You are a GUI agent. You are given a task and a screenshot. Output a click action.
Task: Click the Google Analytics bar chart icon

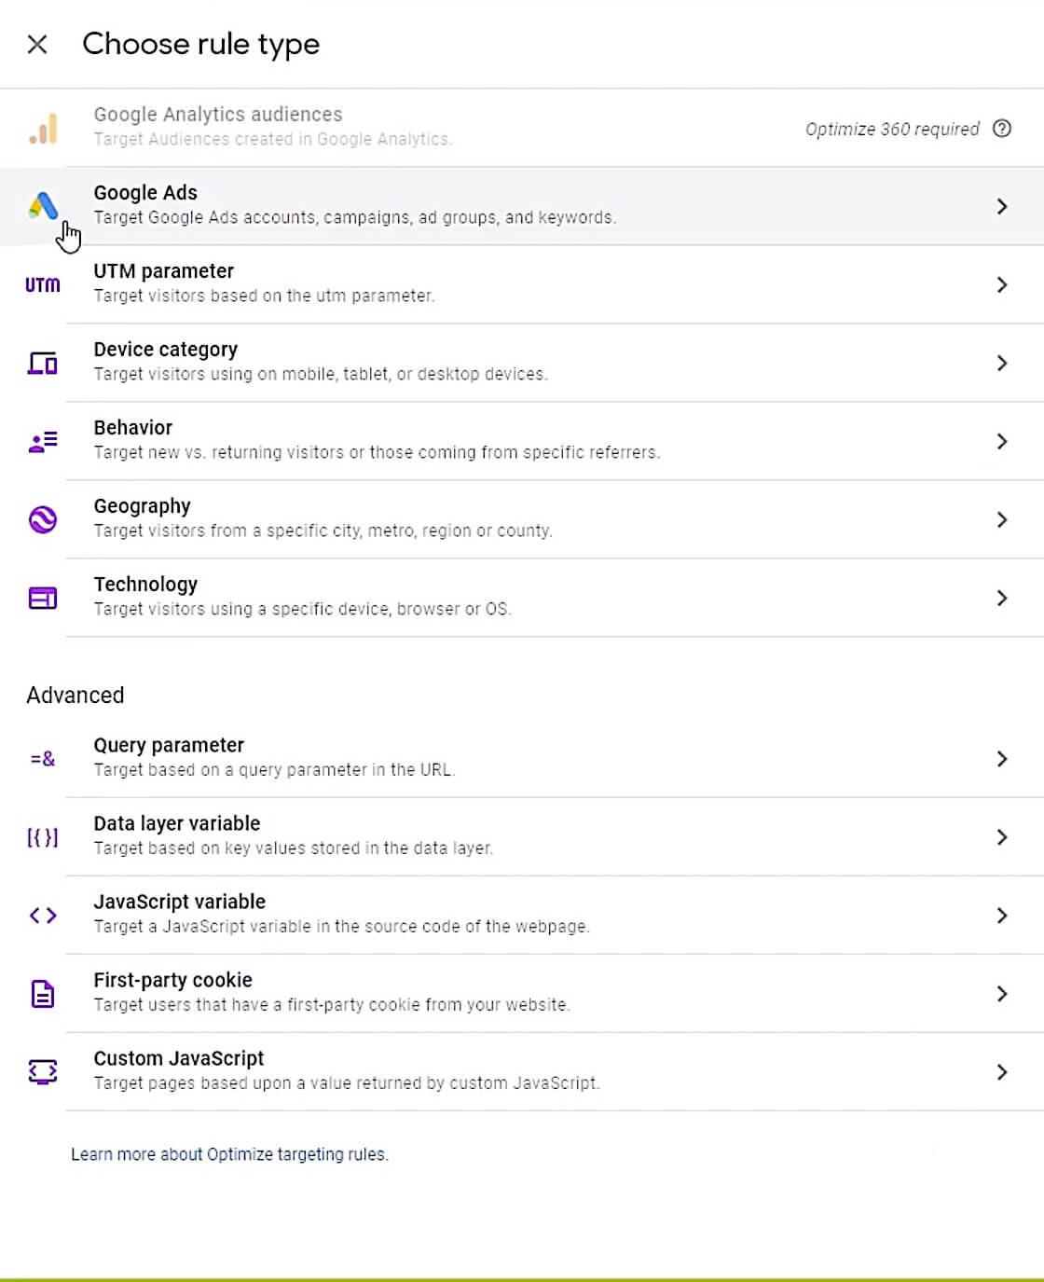(43, 129)
